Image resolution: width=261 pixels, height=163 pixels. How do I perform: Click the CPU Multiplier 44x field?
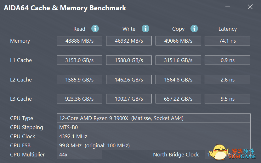[79, 155]
